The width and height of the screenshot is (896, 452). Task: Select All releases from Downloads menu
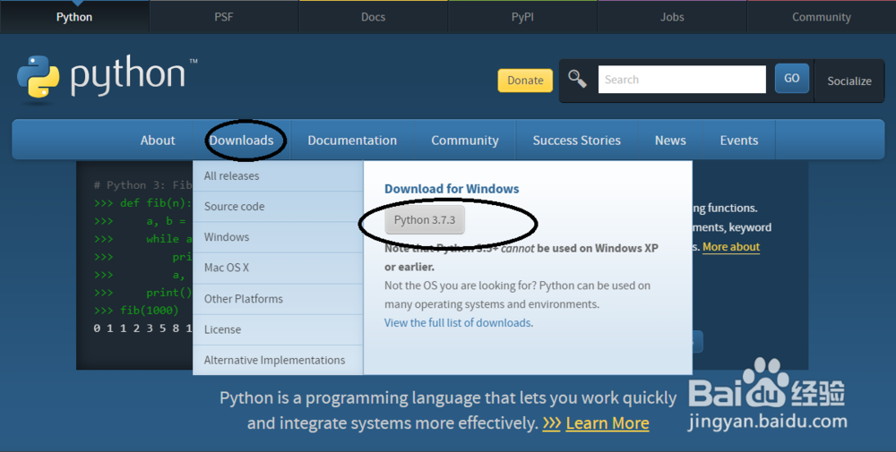[232, 176]
